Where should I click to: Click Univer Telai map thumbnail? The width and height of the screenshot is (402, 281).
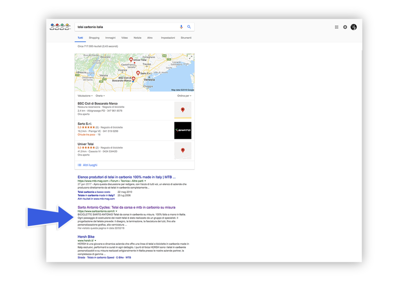point(183,151)
